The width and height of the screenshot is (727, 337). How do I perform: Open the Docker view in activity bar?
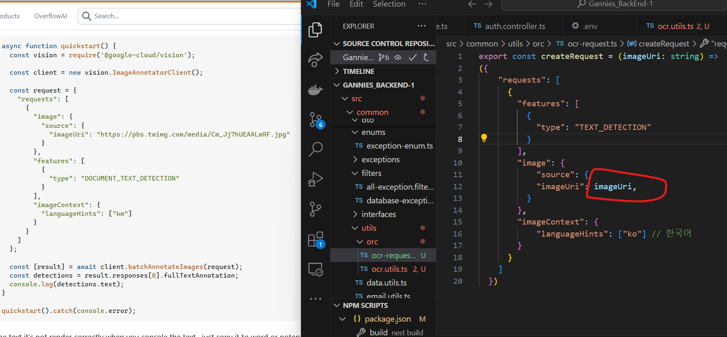pyautogui.click(x=316, y=90)
